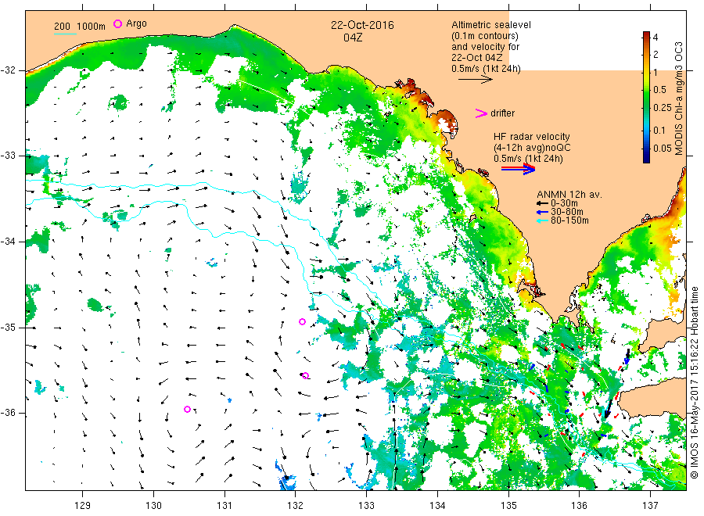Click the Argo float marker near 130.5E 36S
This screenshot has height=516, width=704.
(x=188, y=409)
